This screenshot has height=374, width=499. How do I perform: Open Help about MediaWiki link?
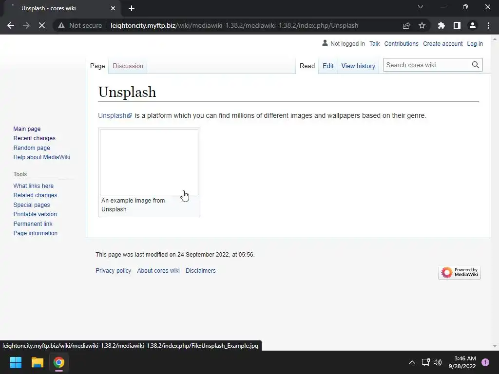click(42, 157)
